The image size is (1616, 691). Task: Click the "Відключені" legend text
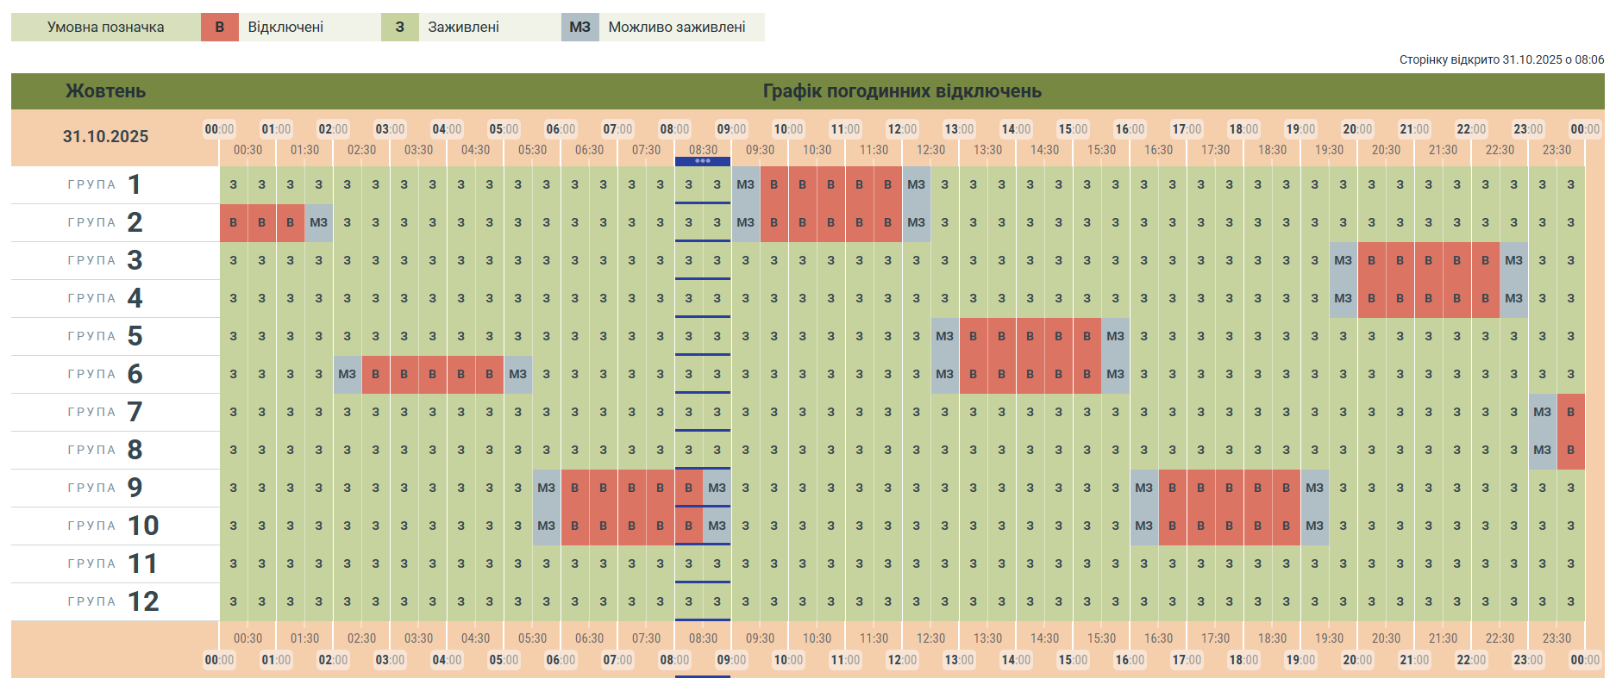click(285, 27)
